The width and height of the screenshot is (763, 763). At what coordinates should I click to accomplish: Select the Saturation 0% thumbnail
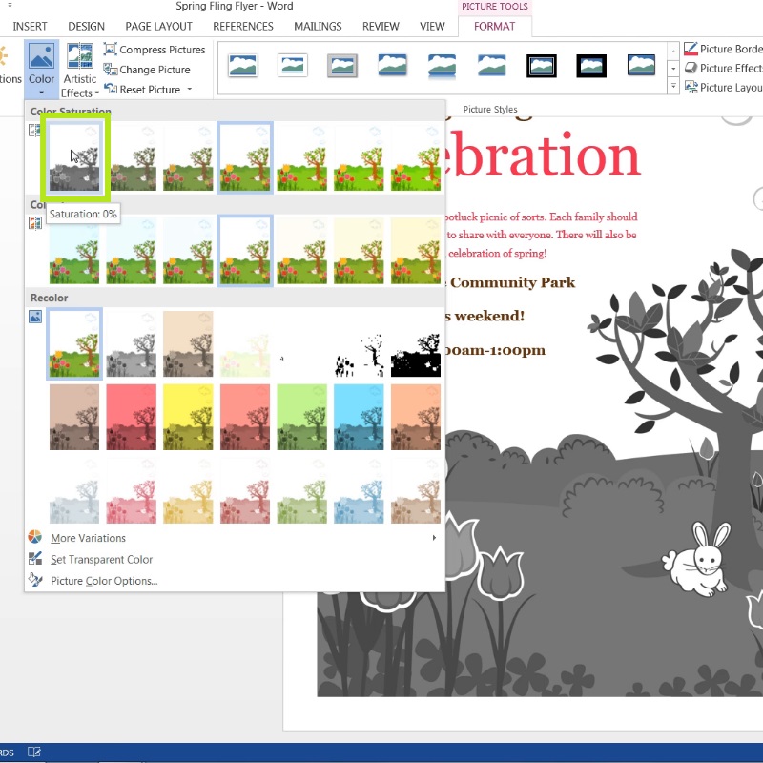point(74,157)
